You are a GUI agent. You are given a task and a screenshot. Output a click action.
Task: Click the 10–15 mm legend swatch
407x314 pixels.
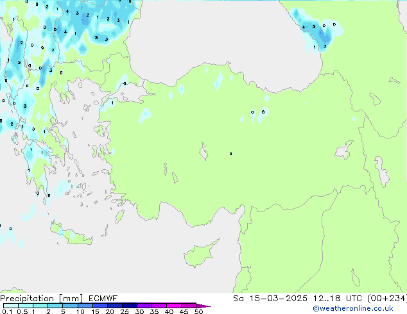tap(85, 306)
